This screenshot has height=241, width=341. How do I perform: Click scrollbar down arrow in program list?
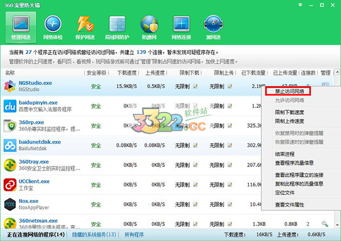pos(337,225)
